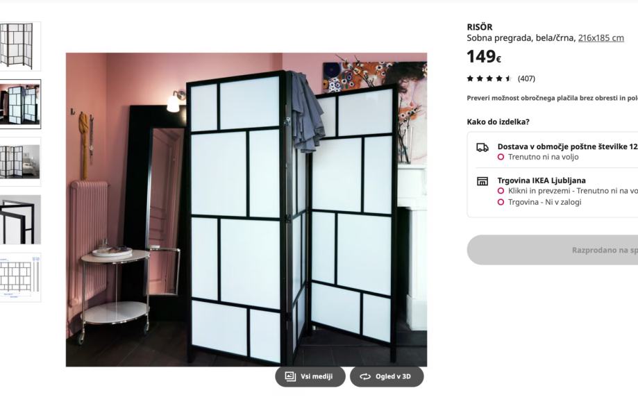Open the 407 reviews count
The width and height of the screenshot is (638, 411).
coord(526,78)
